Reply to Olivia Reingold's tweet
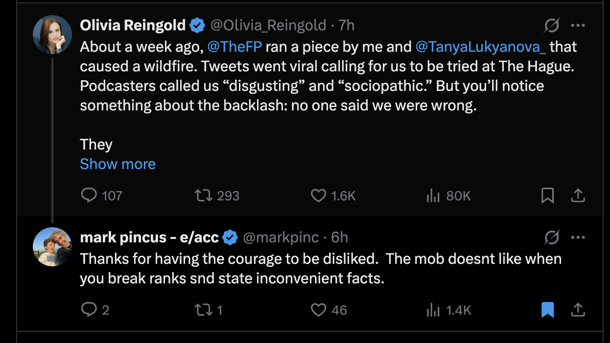 89,196
